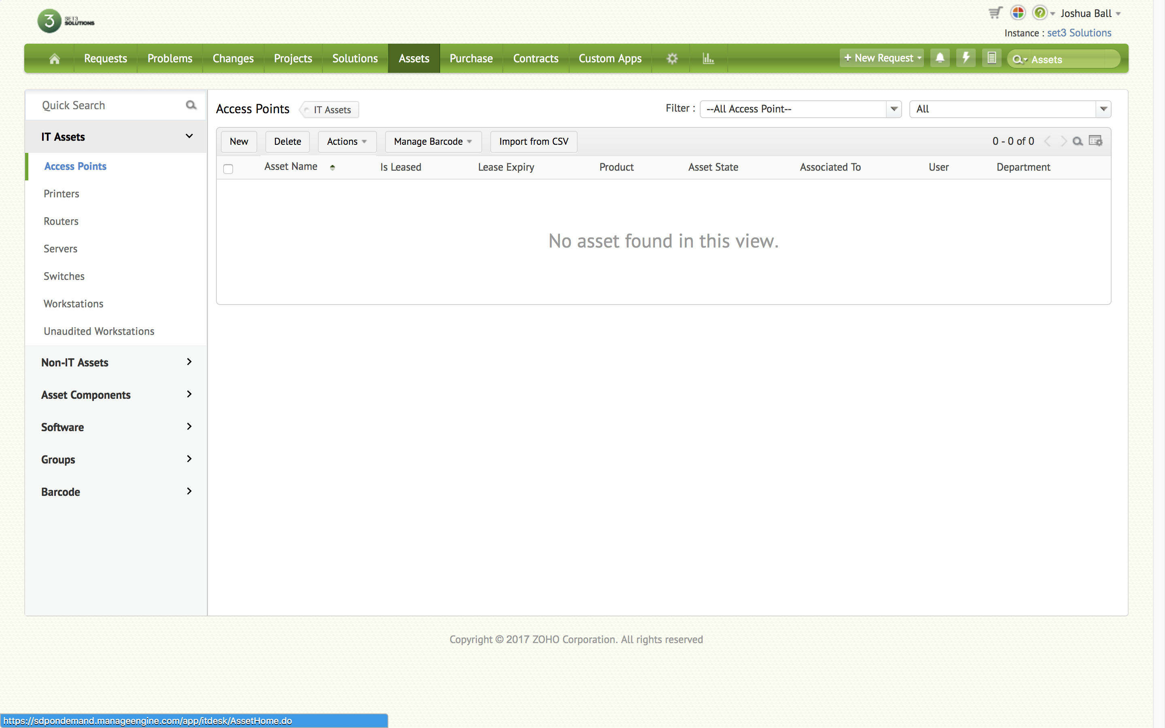This screenshot has width=1165, height=728.
Task: Click the shopping cart icon
Action: (995, 13)
